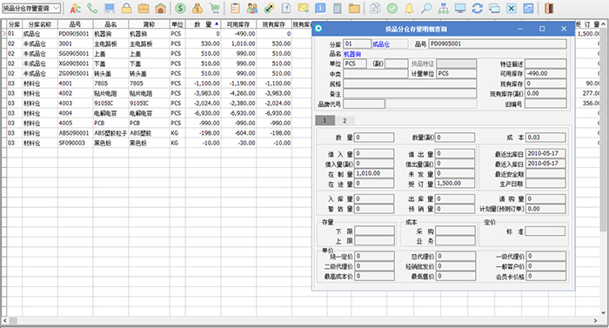
Task: Click the horizontal scrollbar right arrow
Action: click(x=595, y=321)
